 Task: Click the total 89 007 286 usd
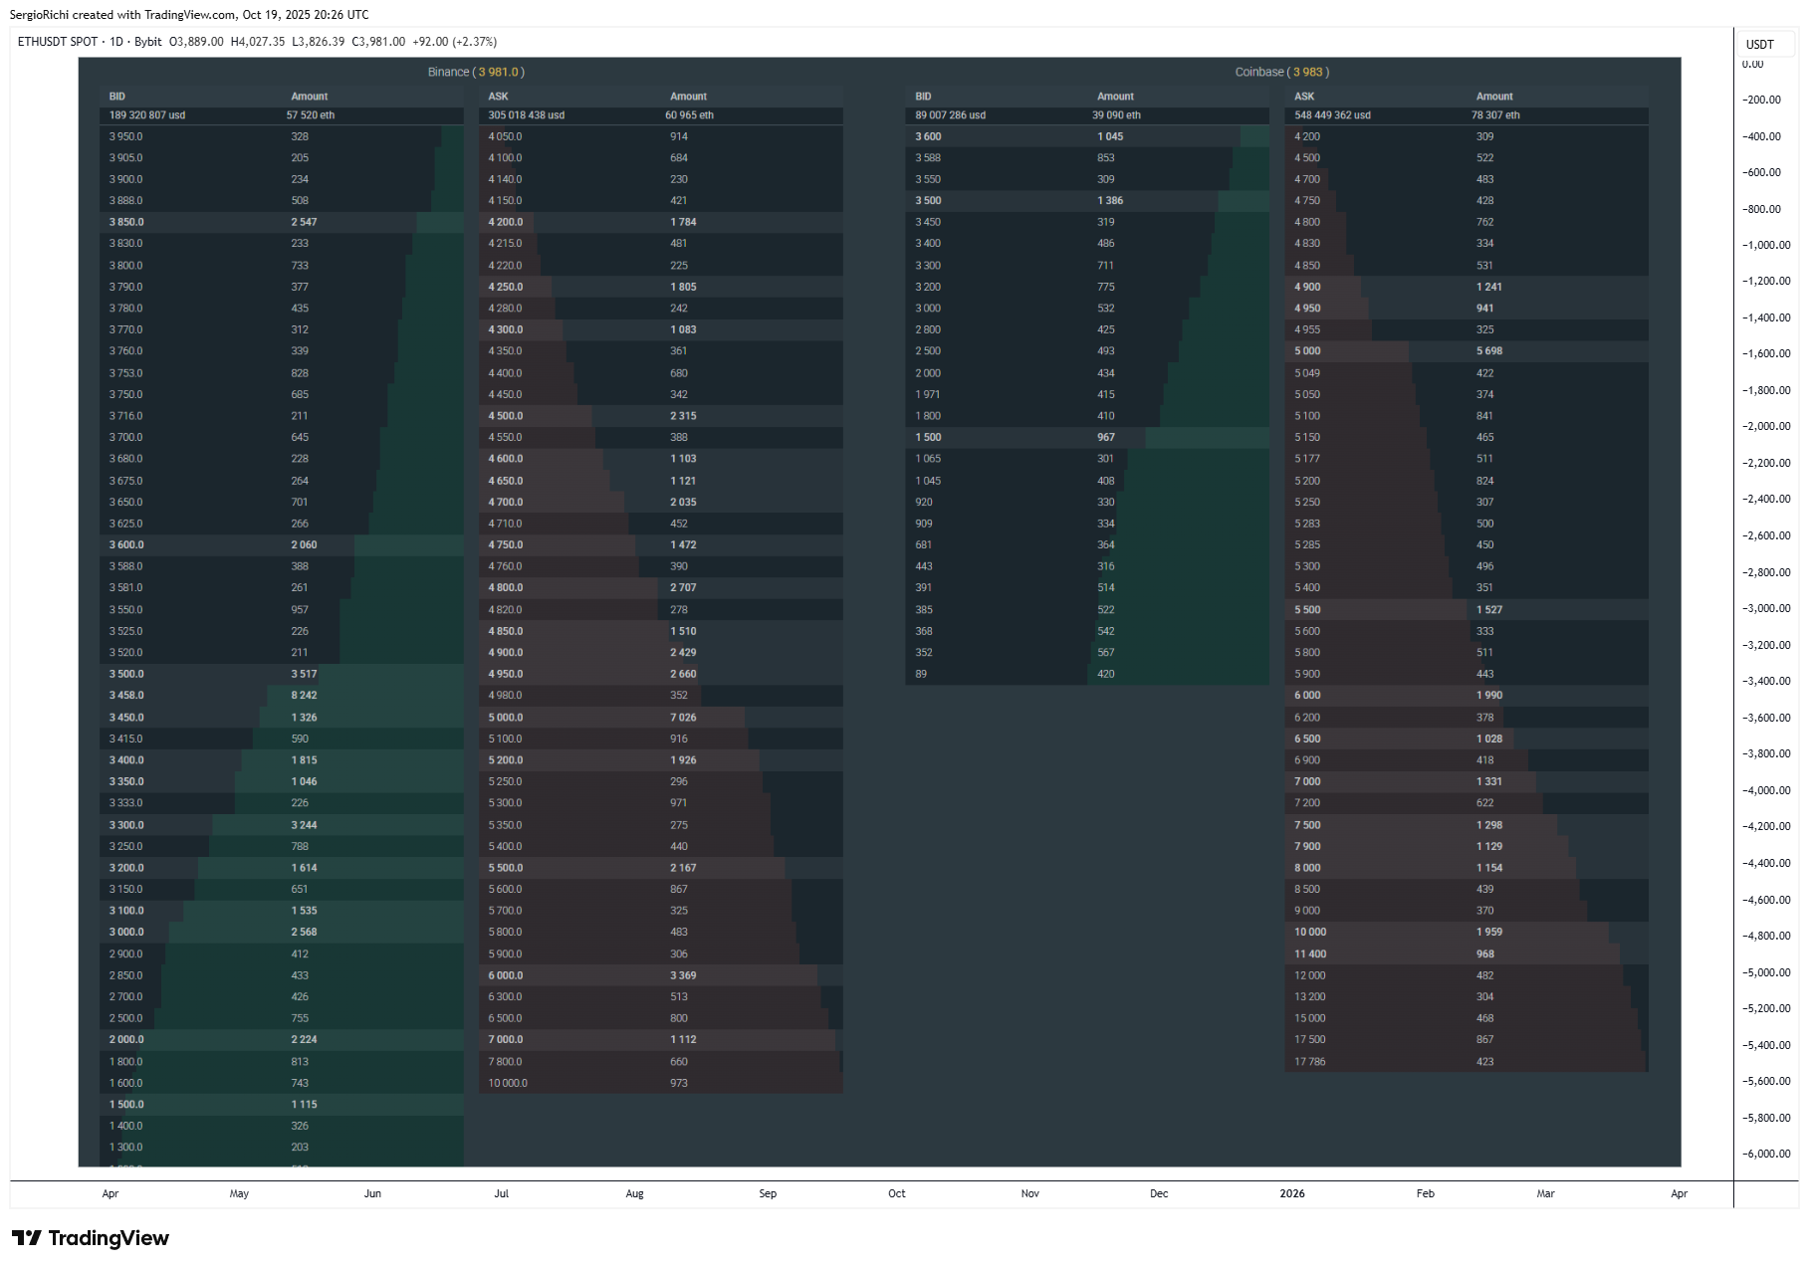point(951,115)
